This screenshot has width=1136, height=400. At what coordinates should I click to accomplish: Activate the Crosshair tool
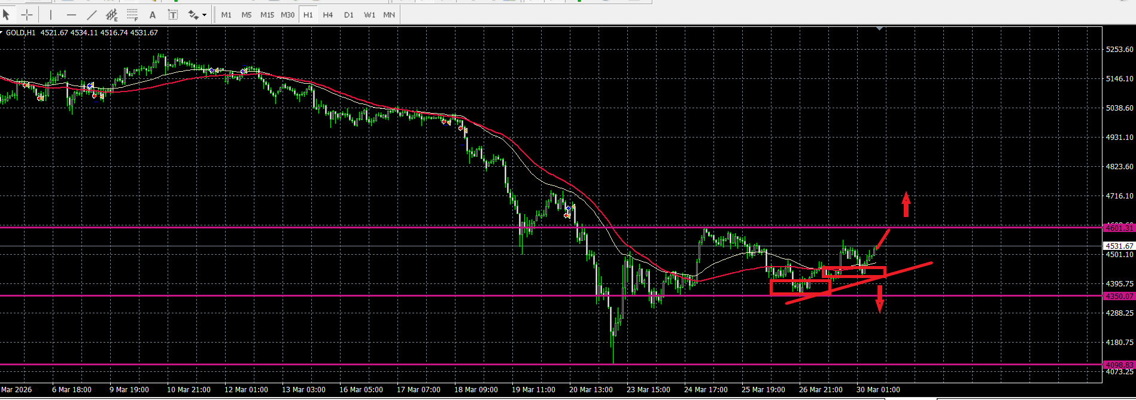(27, 15)
